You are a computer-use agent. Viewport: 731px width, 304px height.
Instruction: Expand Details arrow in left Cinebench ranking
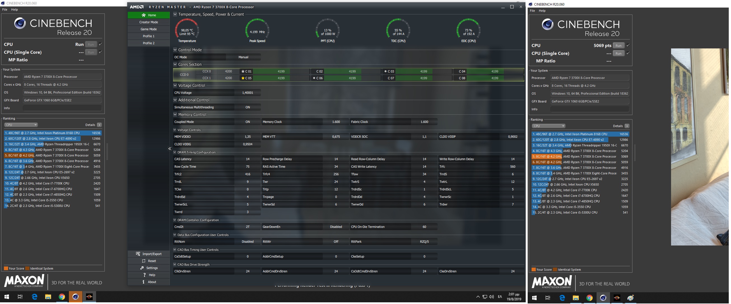(x=99, y=125)
